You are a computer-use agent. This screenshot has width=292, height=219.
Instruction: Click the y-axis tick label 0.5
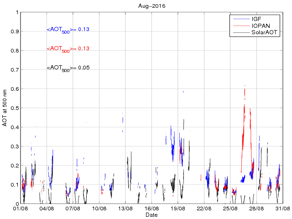point(15,108)
